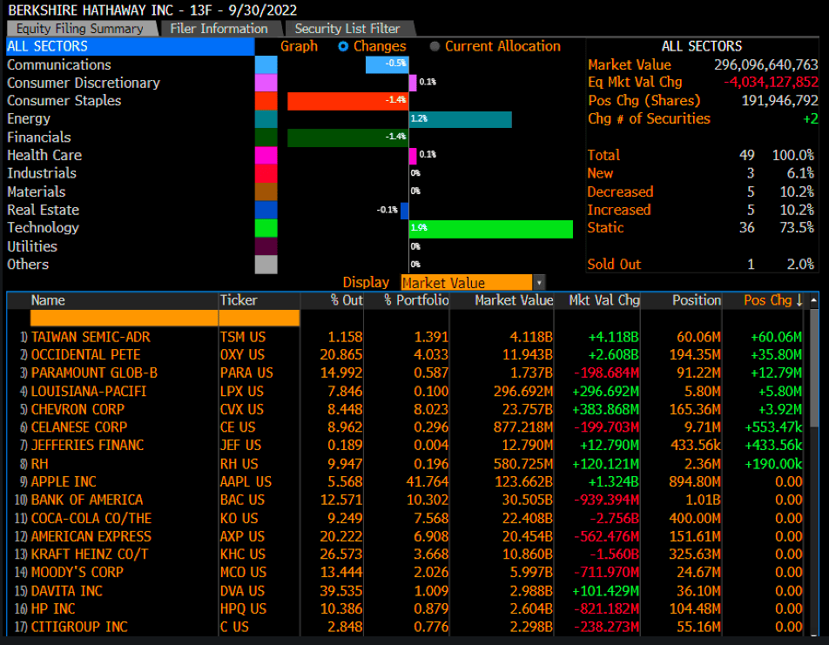The width and height of the screenshot is (829, 645).
Task: Click the Technology 1.9% green bar
Action: click(x=490, y=228)
